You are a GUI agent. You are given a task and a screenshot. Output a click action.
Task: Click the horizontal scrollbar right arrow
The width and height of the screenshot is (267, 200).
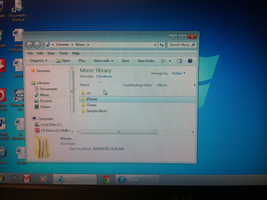(x=193, y=132)
